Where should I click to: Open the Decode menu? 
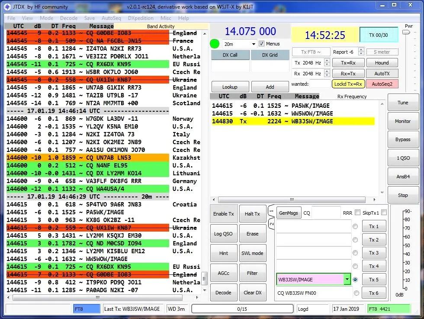[69, 18]
